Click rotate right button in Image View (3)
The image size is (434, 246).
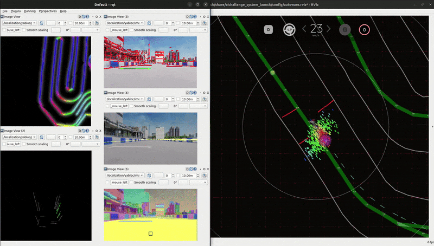(183, 30)
